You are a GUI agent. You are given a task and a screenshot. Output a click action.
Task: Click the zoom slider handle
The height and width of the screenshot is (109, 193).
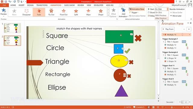[x=172, y=107]
